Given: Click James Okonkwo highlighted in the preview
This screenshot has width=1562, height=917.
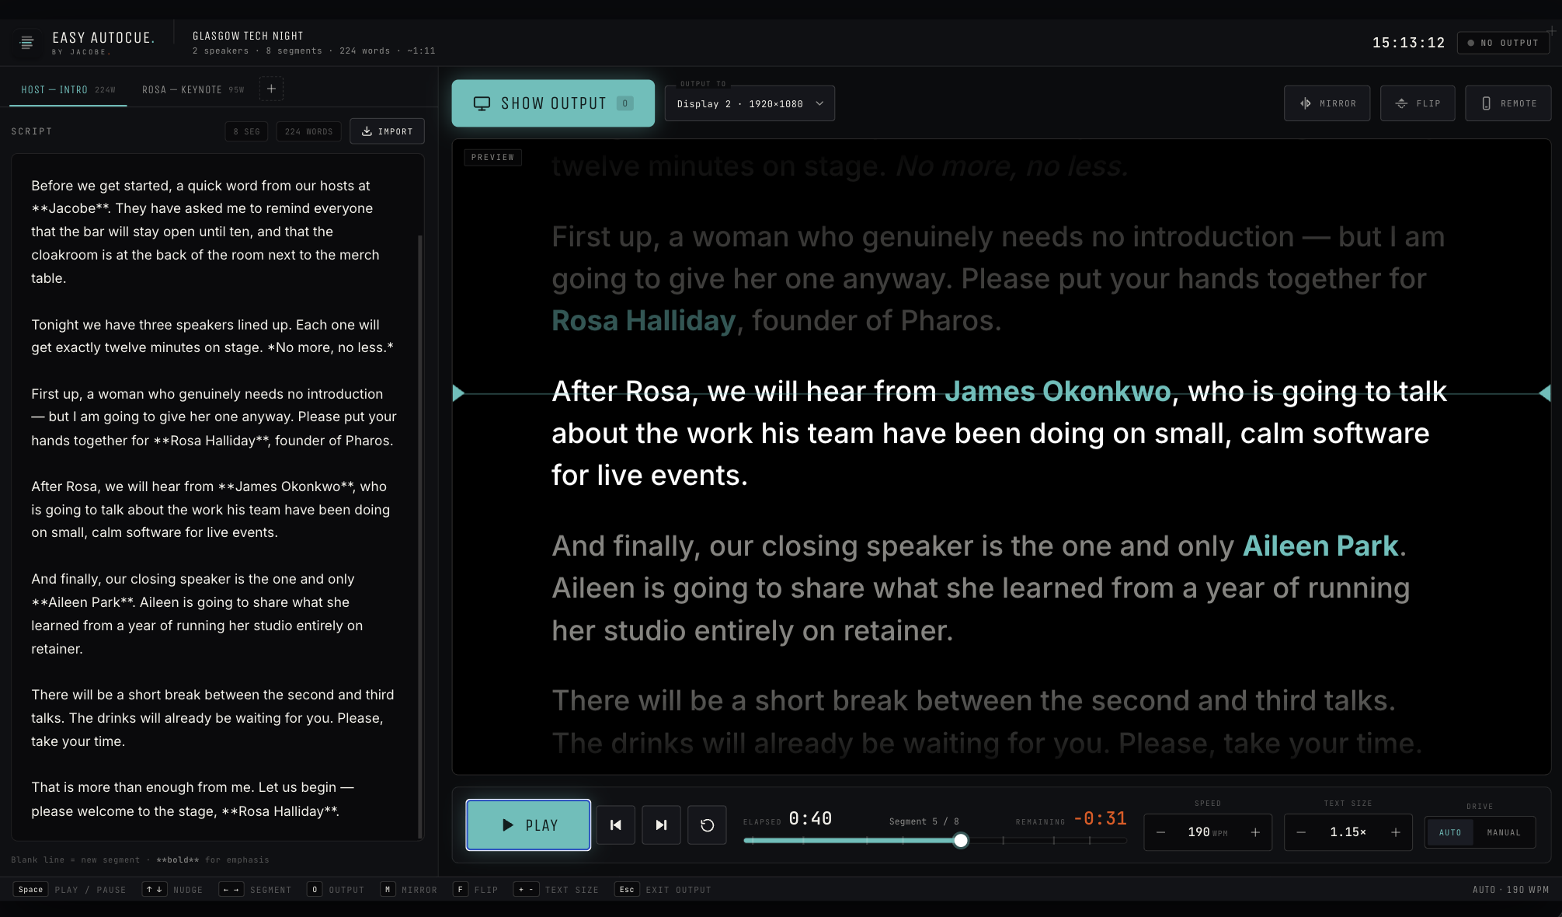Looking at the screenshot, I should (x=1057, y=391).
